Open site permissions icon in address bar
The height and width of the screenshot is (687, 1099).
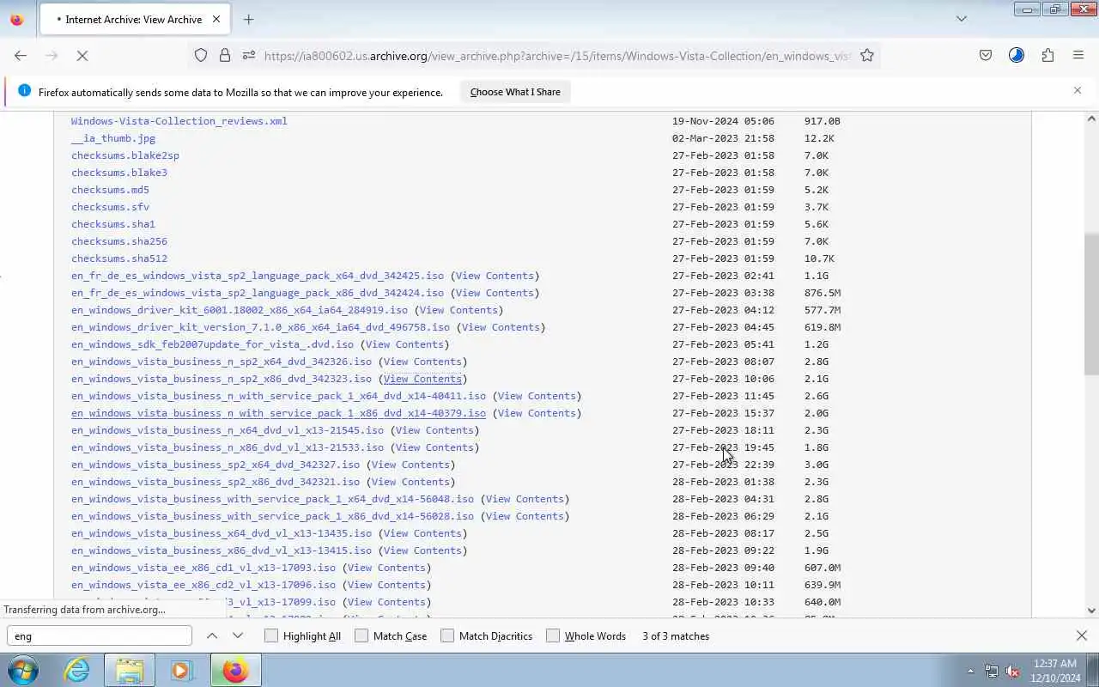coord(249,56)
